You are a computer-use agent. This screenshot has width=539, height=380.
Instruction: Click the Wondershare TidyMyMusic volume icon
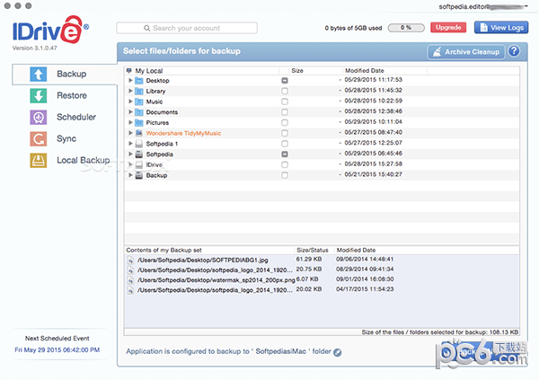point(139,133)
